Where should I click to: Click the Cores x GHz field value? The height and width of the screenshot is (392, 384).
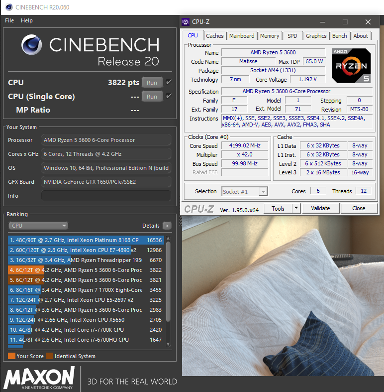pos(106,154)
